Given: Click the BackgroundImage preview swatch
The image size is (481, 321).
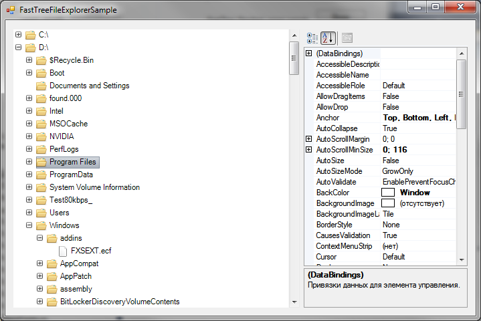Looking at the screenshot, I should coord(388,203).
